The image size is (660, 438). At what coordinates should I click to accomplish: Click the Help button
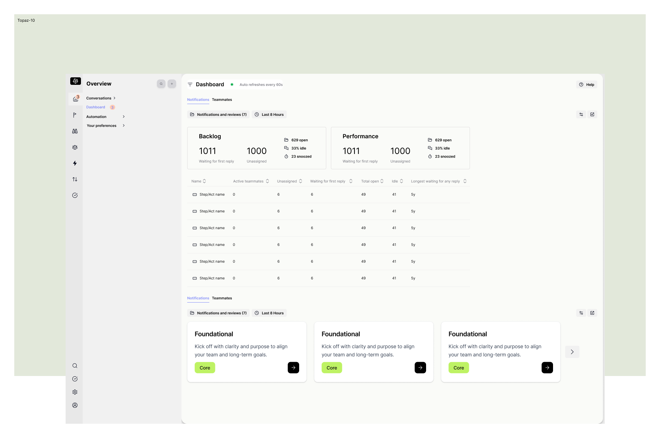587,84
